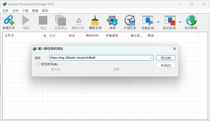Image resolution: width=210 pixels, height=121 pixels.
Task: Sort by the 传输速度 column header
Action: [116, 36]
